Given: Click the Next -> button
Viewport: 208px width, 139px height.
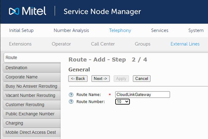Looking at the screenshot, I should click(x=100, y=79).
